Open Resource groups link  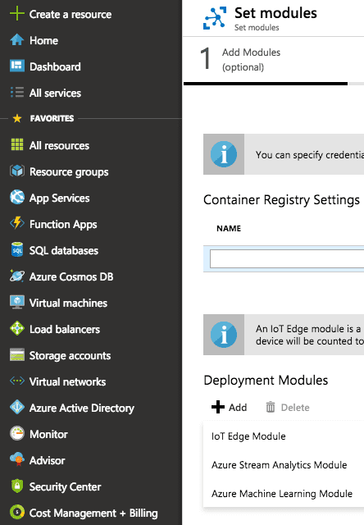point(69,171)
